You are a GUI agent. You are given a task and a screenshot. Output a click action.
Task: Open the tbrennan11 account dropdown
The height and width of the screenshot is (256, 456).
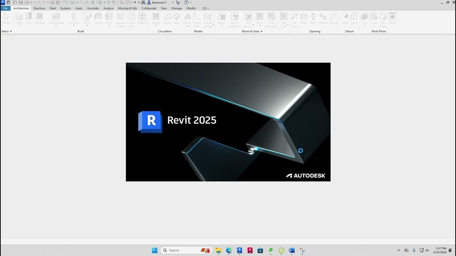[x=173, y=2]
